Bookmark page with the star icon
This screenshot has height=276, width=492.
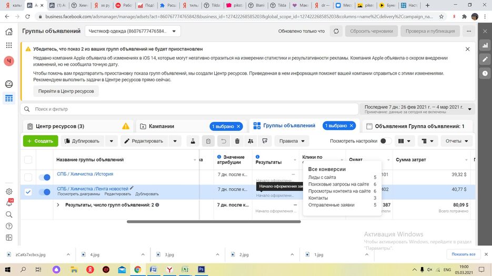pos(441,17)
